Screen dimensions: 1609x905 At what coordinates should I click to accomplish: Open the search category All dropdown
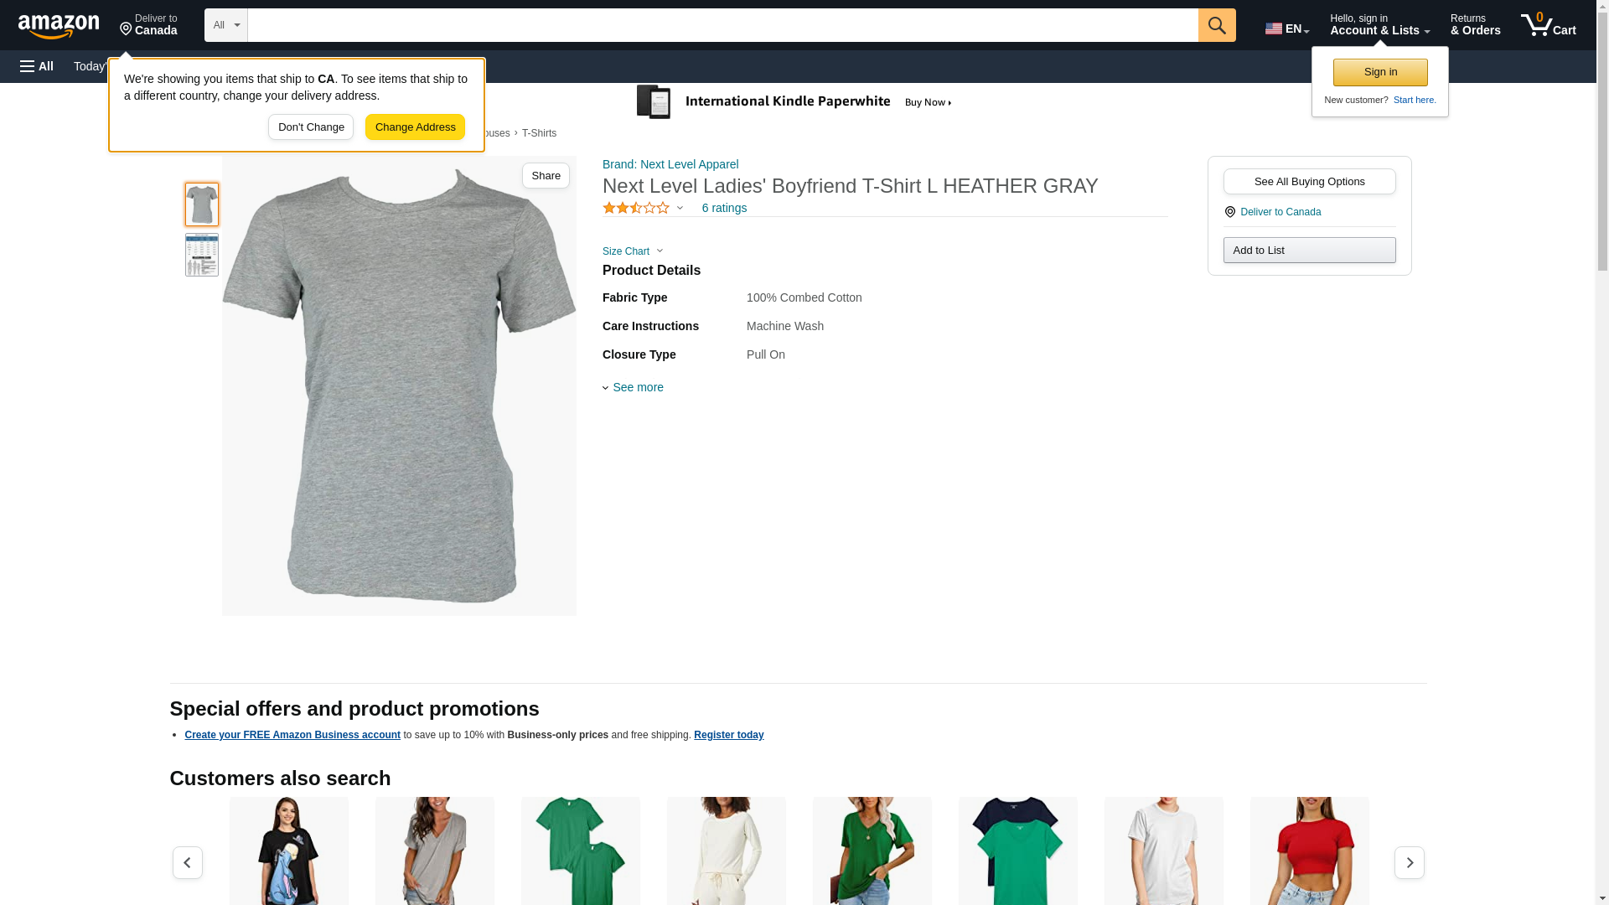point(225,25)
